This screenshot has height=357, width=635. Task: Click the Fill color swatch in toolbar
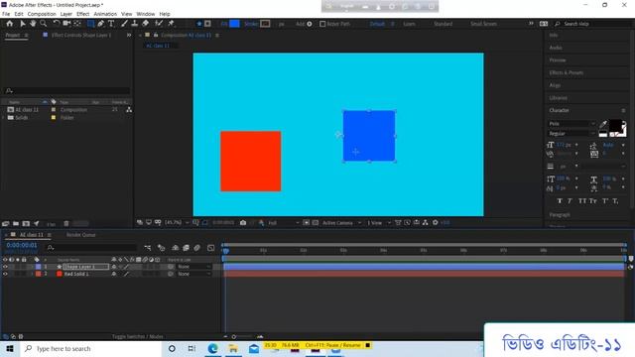(234, 24)
